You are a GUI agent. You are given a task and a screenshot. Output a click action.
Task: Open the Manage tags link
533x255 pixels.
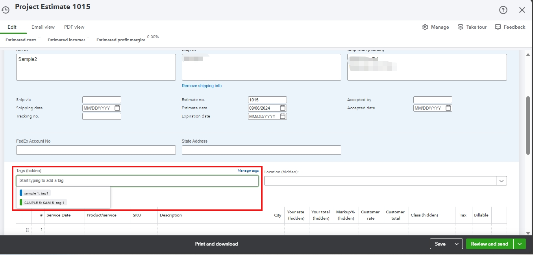(248, 171)
